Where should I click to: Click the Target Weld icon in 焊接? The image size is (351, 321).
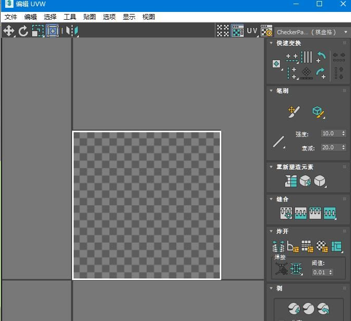(282, 269)
